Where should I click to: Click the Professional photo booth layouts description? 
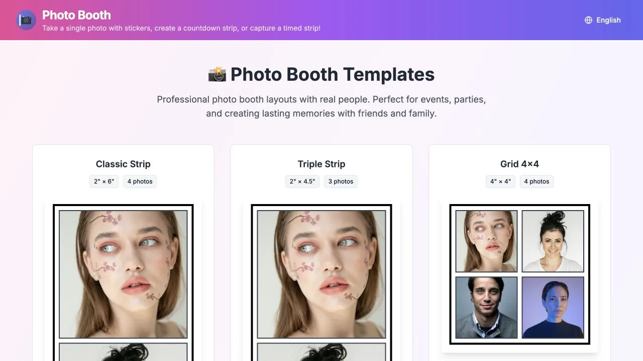pos(321,106)
